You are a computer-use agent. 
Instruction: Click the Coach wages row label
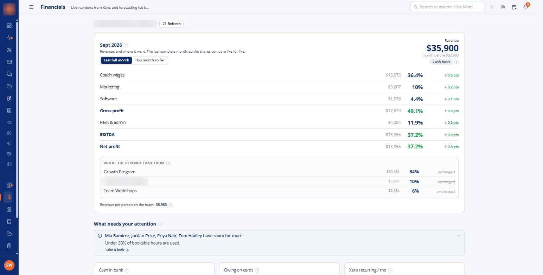pos(112,75)
